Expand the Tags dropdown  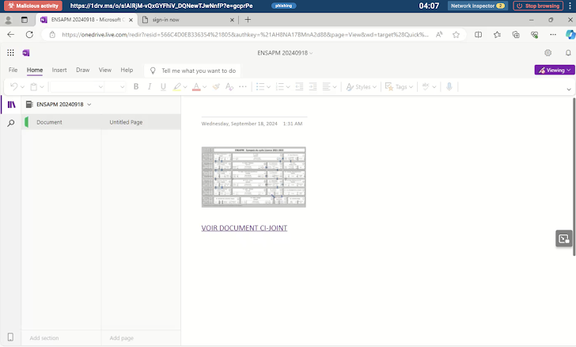pyautogui.click(x=402, y=86)
